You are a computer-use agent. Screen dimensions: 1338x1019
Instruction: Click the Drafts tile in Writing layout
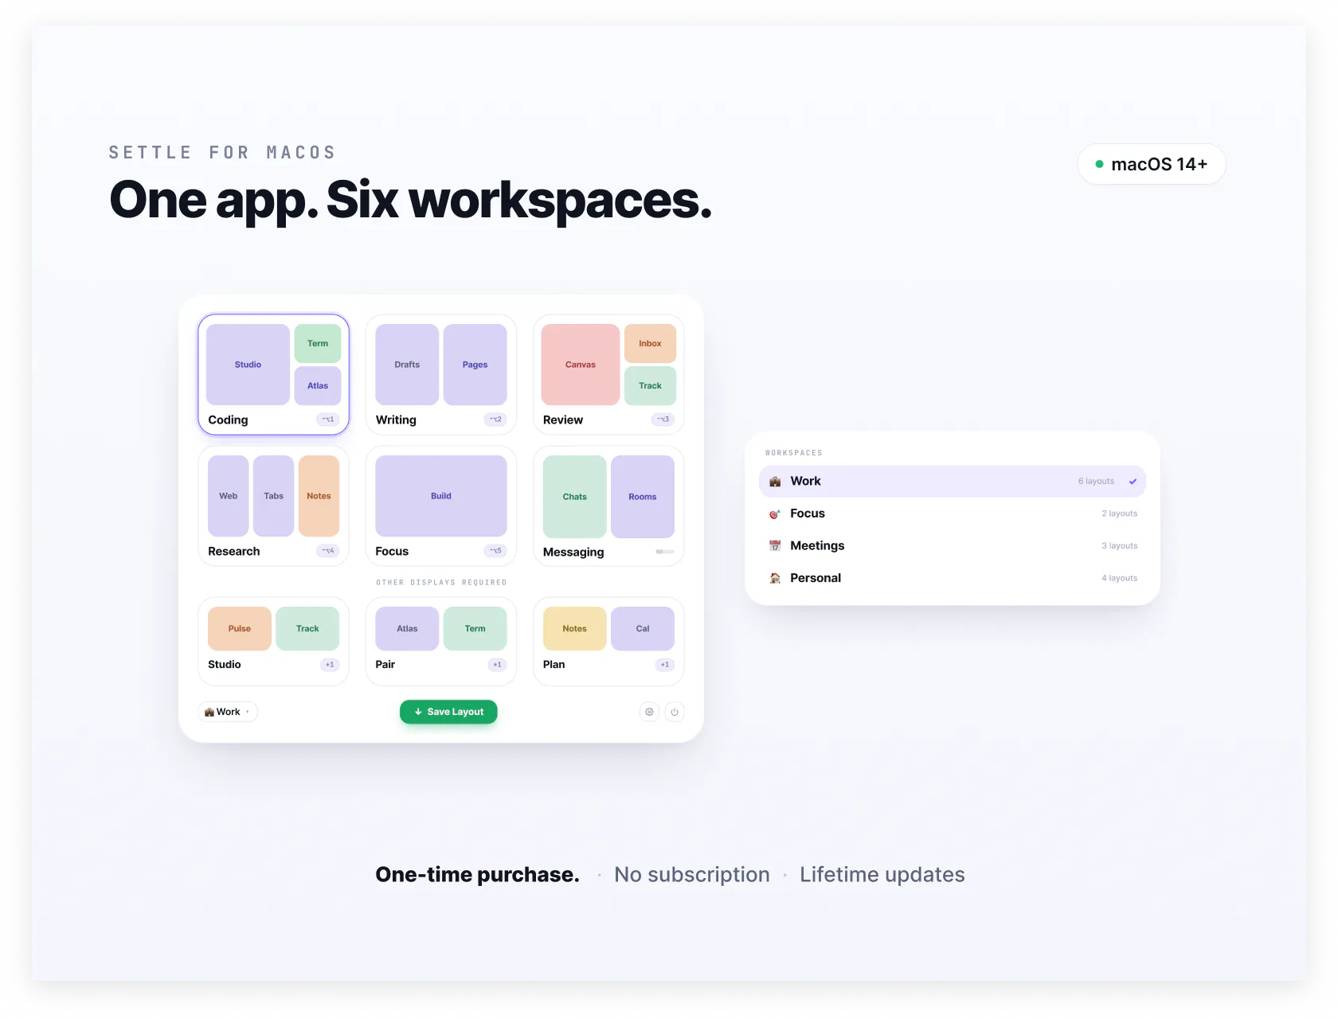[407, 365]
